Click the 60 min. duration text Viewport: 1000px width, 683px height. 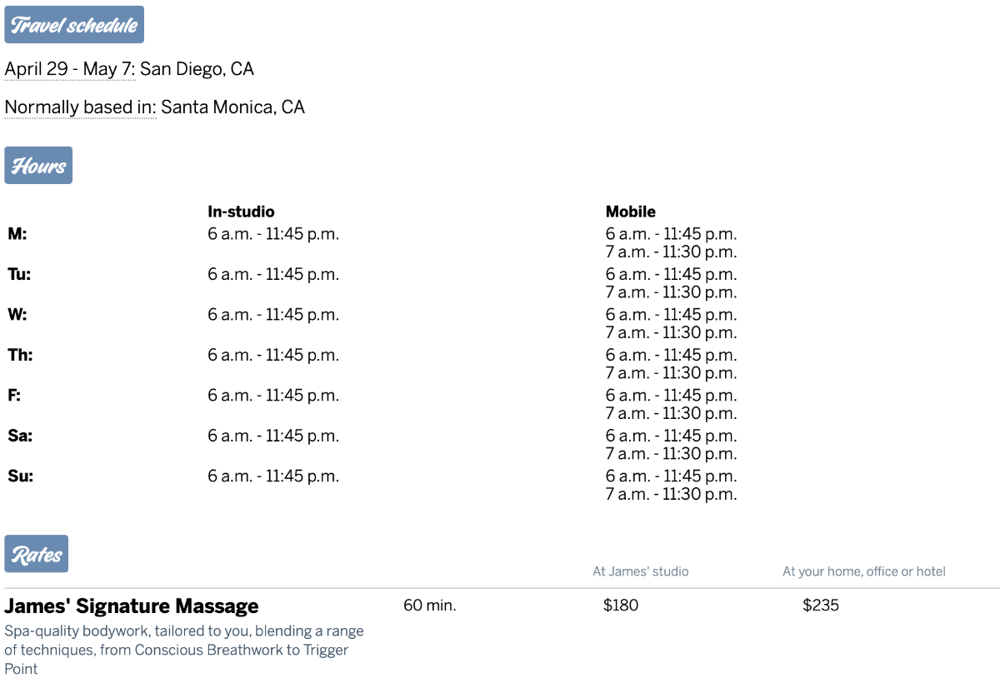(x=430, y=606)
